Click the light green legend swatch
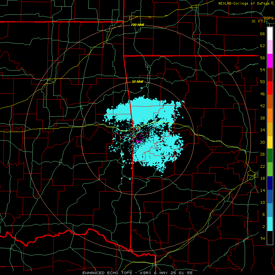Image resolution: width=275 pixels, height=275 pixels. point(270,169)
